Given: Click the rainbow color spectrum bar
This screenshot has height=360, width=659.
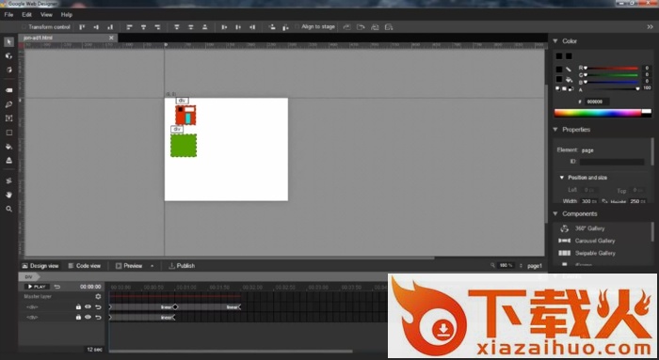Looking at the screenshot, I should point(598,113).
